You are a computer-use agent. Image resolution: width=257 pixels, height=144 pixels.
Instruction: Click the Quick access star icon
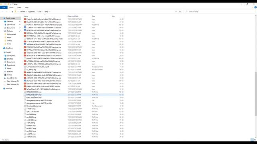pyautogui.click(x=4, y=18)
